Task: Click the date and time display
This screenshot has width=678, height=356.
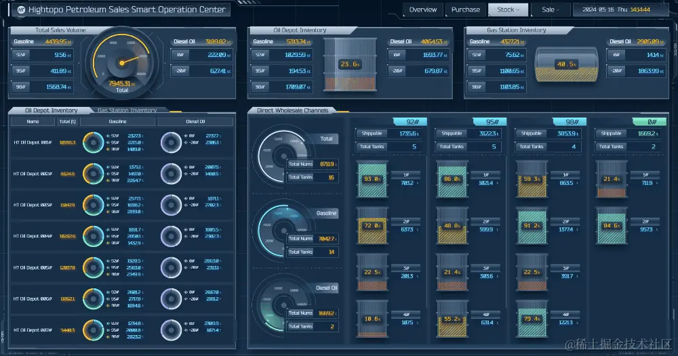Action: (616, 9)
